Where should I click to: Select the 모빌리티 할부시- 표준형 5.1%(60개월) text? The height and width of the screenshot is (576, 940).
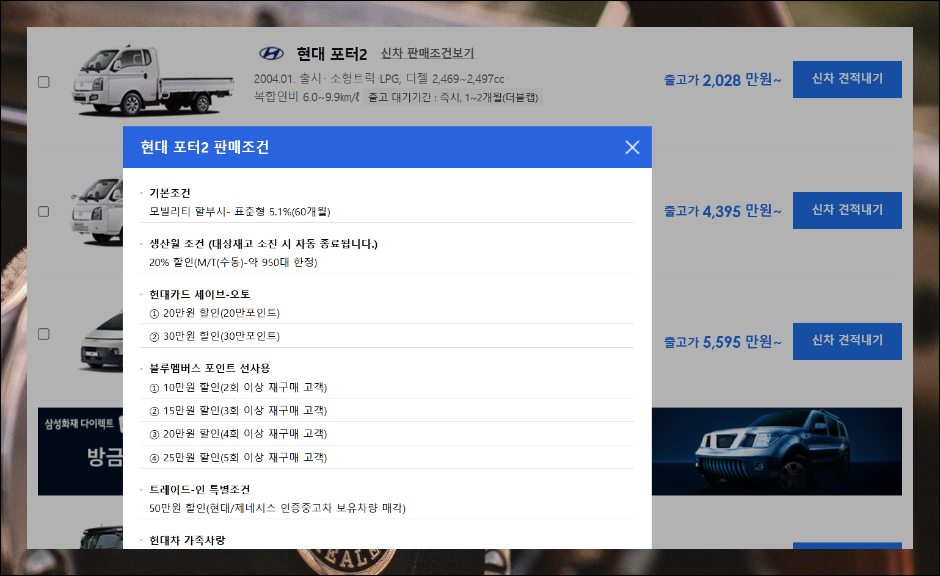(x=239, y=212)
